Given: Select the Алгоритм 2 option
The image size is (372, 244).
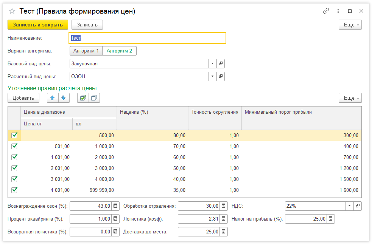Looking at the screenshot, I should [x=119, y=51].
